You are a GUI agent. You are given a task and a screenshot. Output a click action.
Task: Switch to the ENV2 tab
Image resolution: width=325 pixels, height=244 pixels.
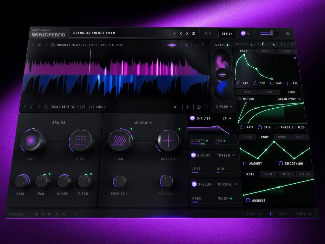(265, 51)
